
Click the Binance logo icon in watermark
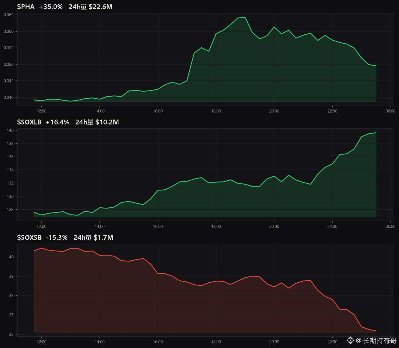[x=350, y=340]
